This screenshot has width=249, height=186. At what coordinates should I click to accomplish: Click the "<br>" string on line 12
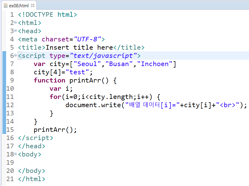(228, 105)
